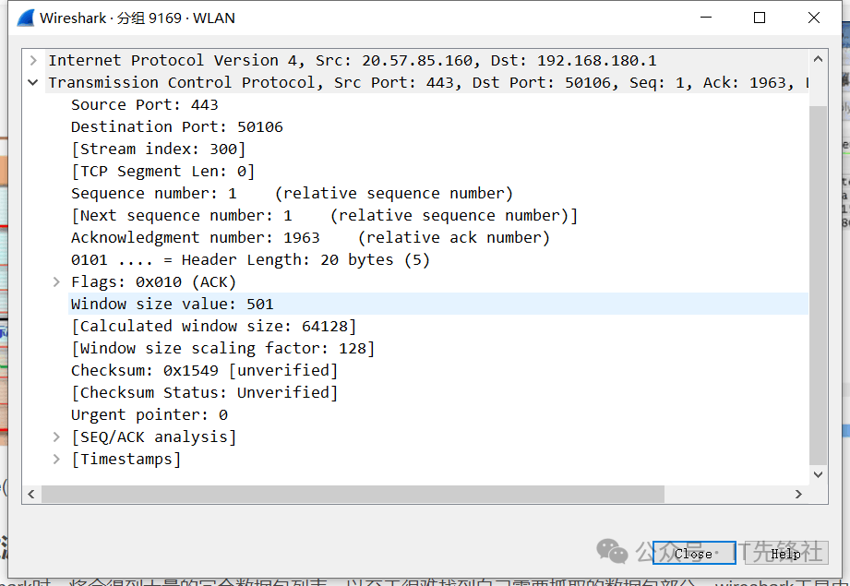Image resolution: width=850 pixels, height=586 pixels.
Task: Select the Destination Port: 50106 row
Action: pos(176,127)
